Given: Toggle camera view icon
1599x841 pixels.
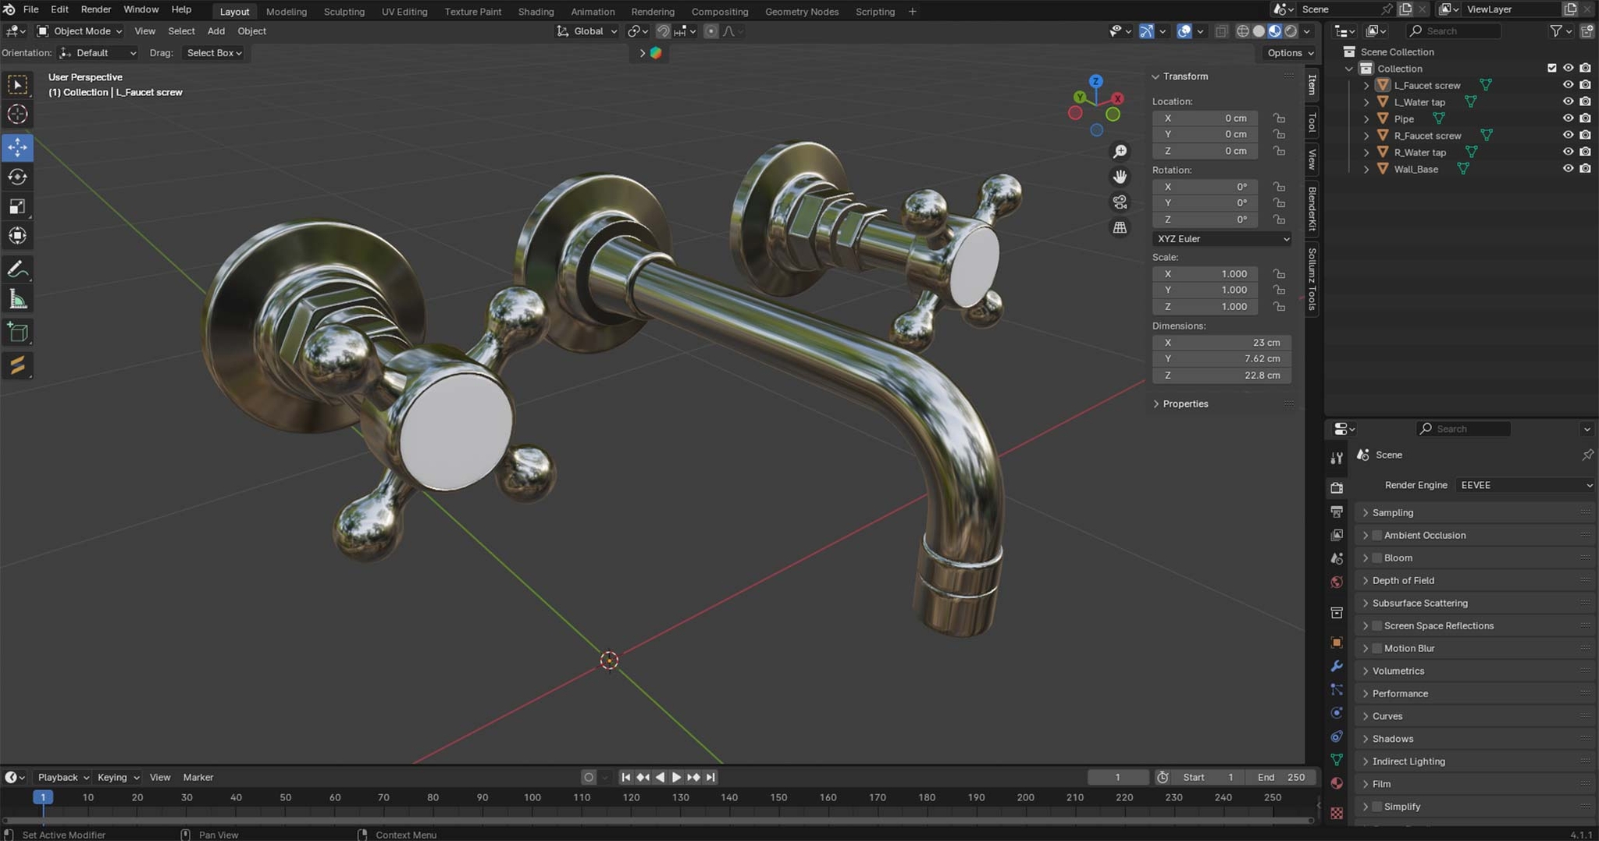Looking at the screenshot, I should (x=1120, y=202).
